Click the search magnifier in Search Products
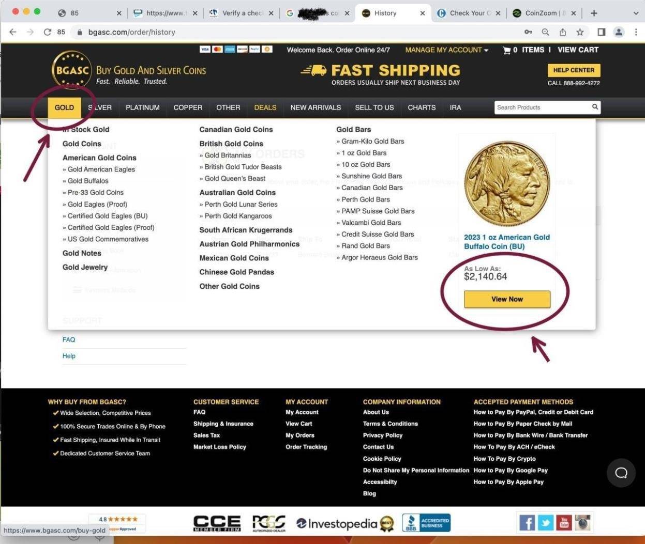The image size is (645, 544). coord(595,107)
